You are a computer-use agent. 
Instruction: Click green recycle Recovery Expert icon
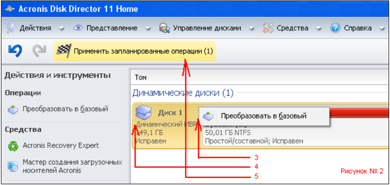point(13,146)
